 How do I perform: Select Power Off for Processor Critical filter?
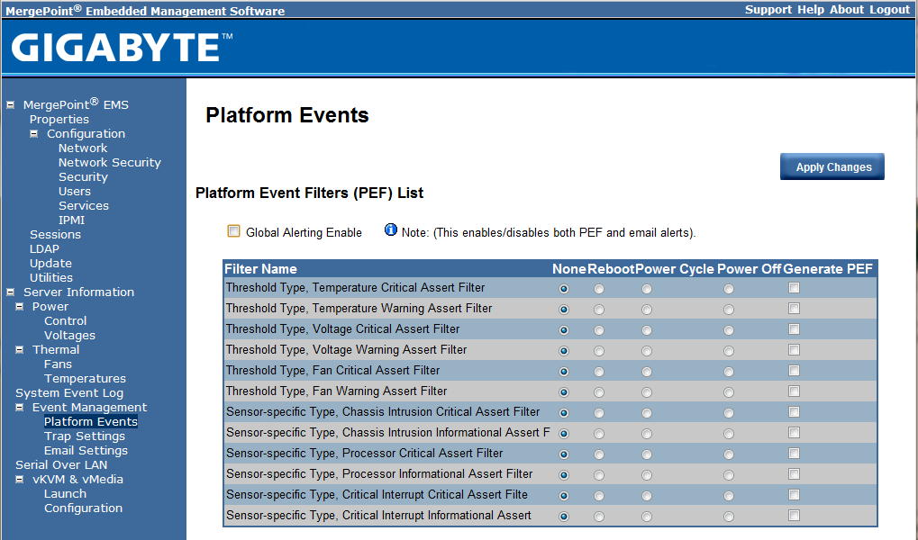click(x=728, y=454)
